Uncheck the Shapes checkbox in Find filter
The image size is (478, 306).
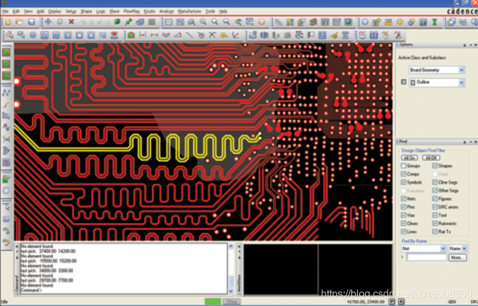(x=435, y=166)
